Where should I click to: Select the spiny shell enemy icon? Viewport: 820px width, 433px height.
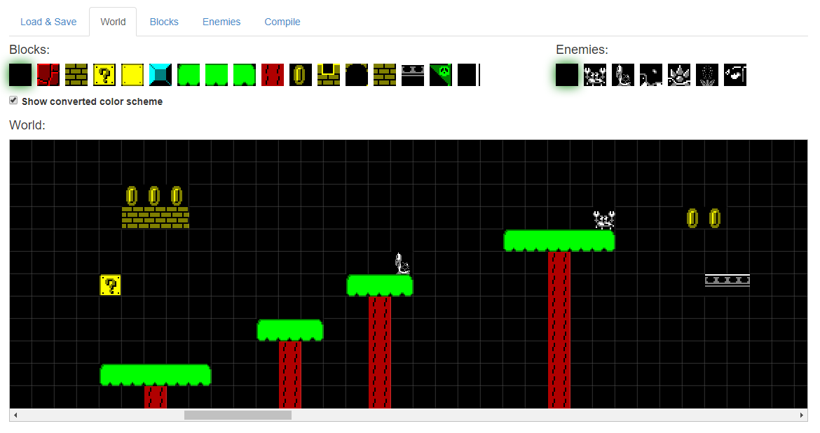679,75
